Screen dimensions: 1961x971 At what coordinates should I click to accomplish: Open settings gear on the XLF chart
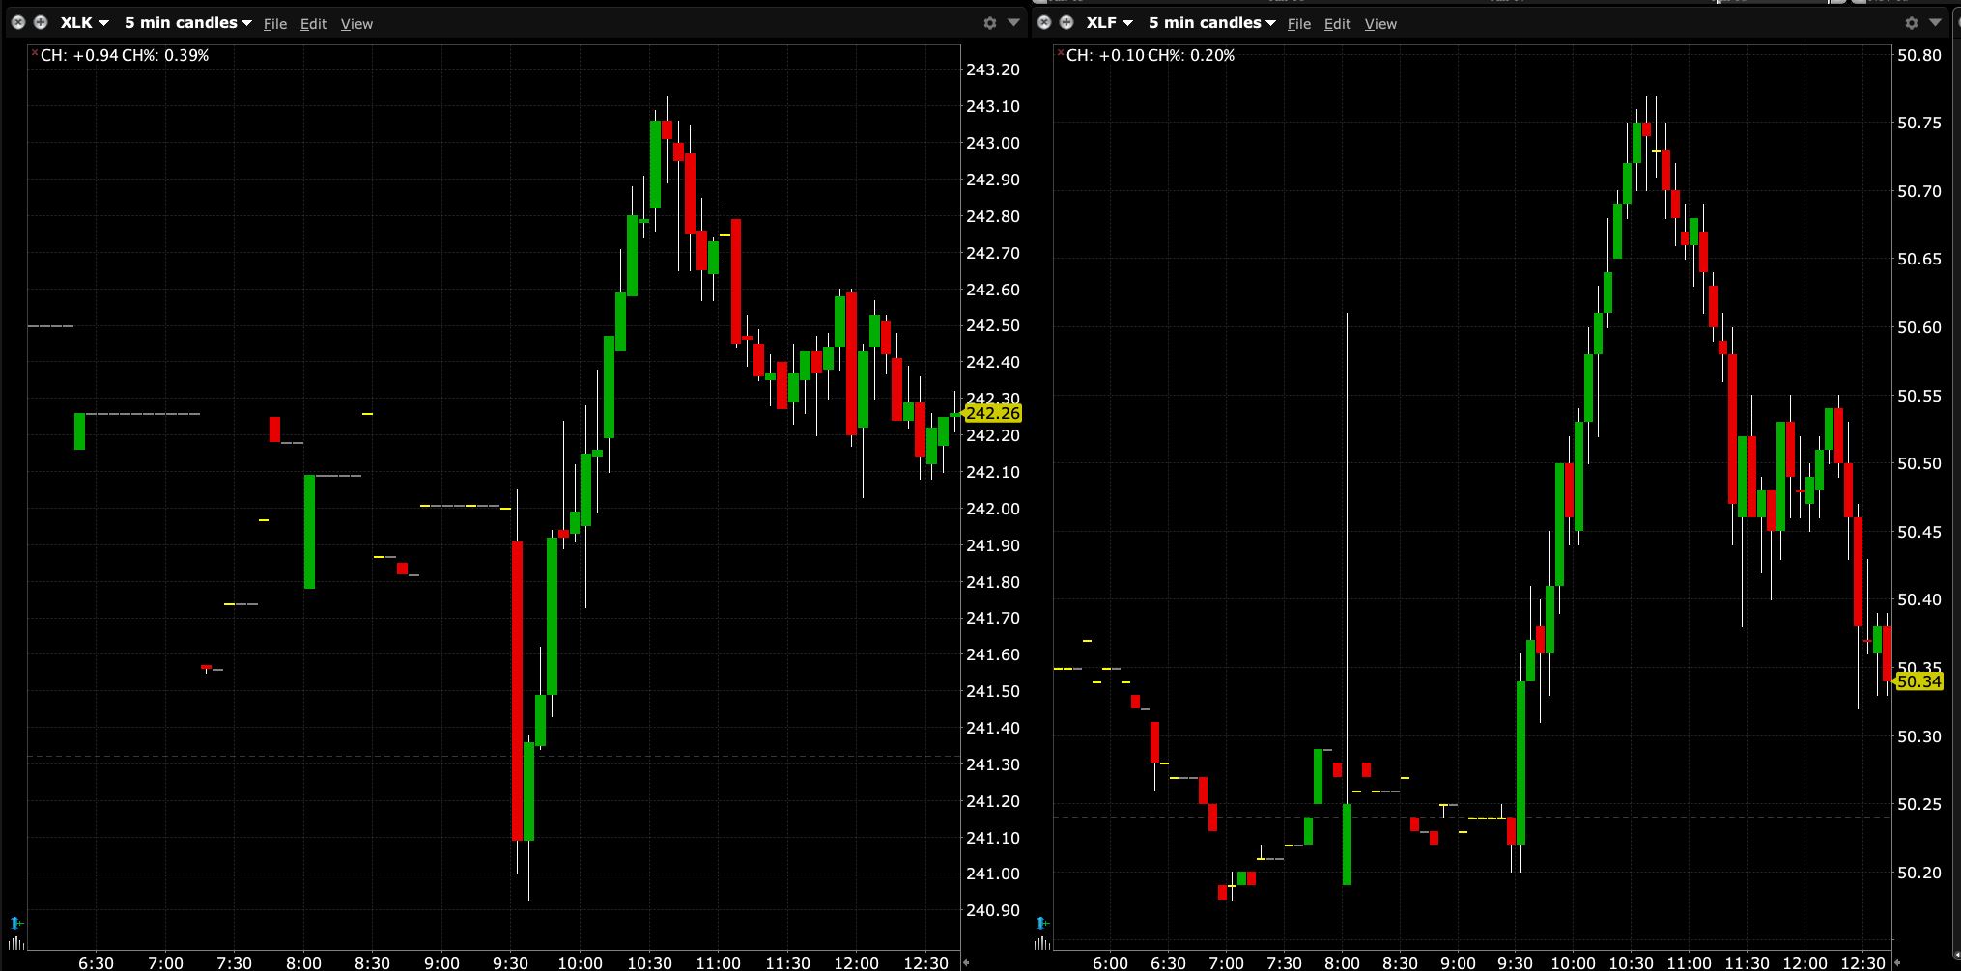(1911, 23)
